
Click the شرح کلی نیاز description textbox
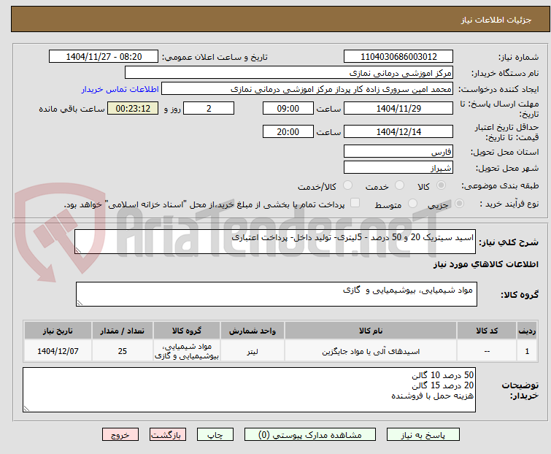tap(275, 242)
